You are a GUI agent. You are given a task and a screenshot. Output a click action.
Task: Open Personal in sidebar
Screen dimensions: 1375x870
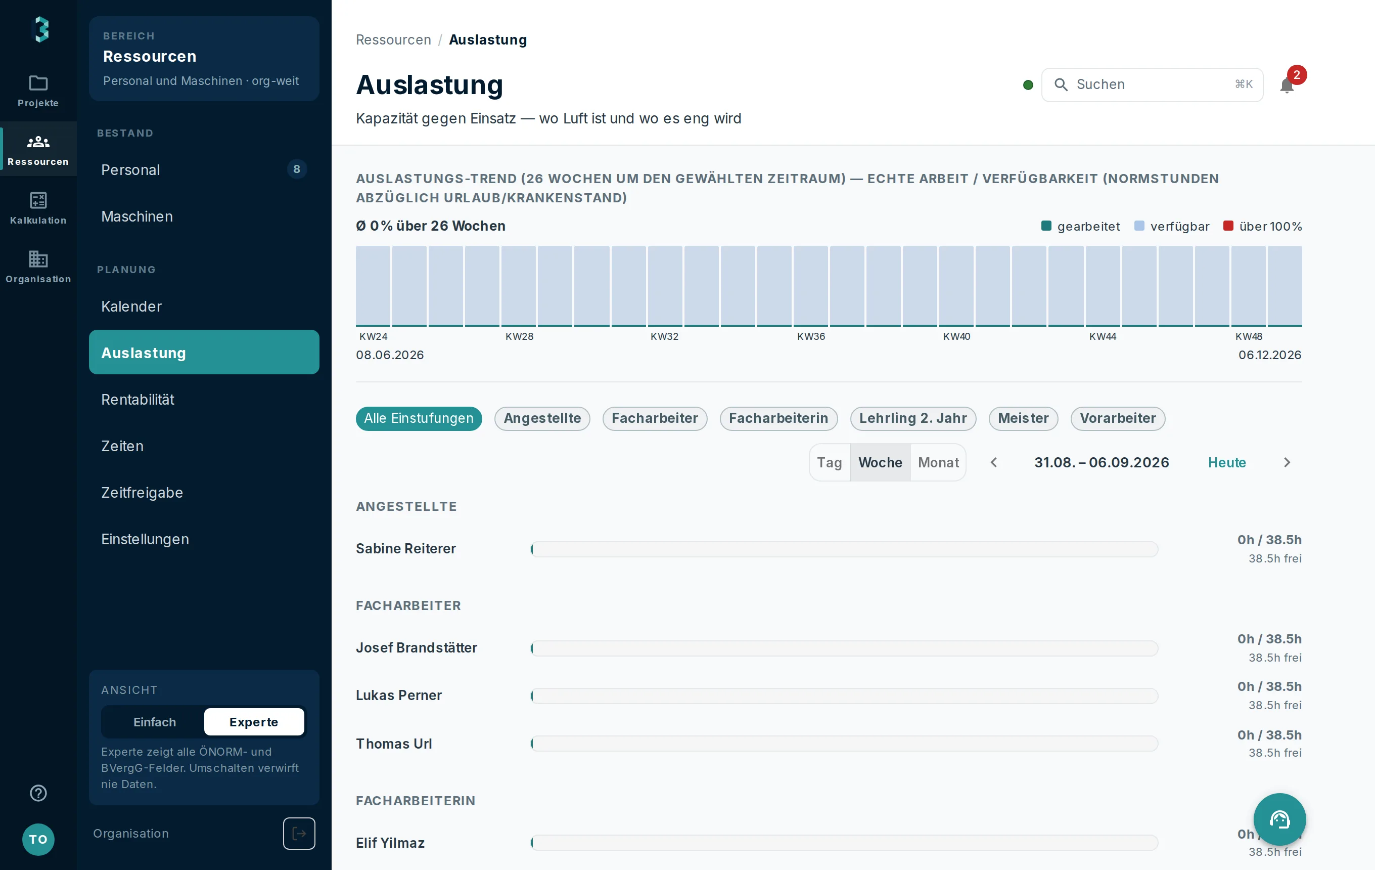click(x=204, y=169)
